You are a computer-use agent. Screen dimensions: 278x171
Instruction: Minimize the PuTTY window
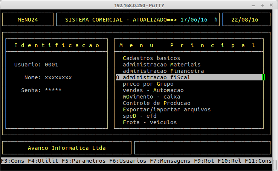253,6
